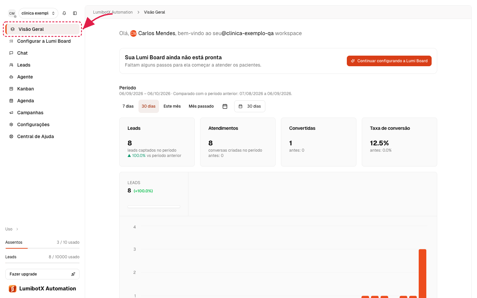Click the Visão Geral breadcrumb
477x298 pixels.
[154, 12]
